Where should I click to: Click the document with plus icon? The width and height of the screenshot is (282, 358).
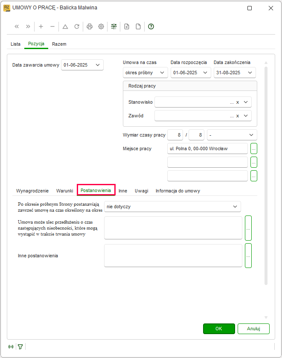tap(127, 26)
